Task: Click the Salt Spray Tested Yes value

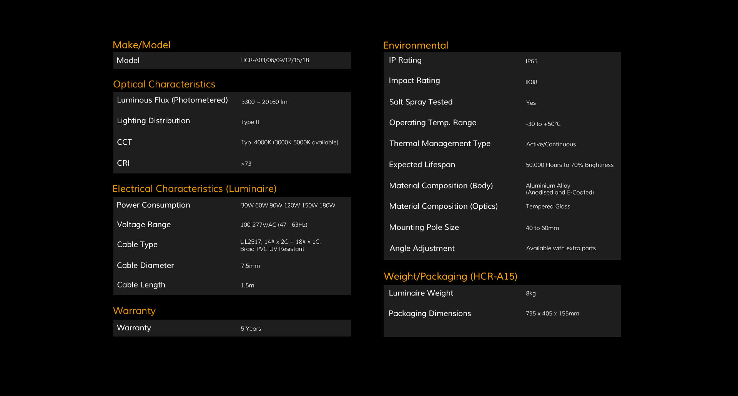Action: [530, 103]
